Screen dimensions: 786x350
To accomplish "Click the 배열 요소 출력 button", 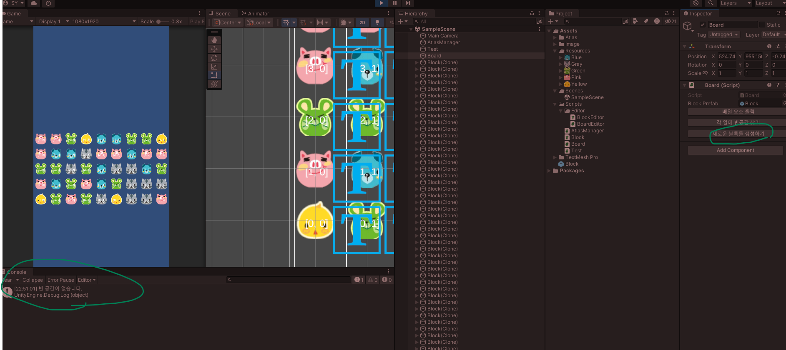I will pos(737,112).
